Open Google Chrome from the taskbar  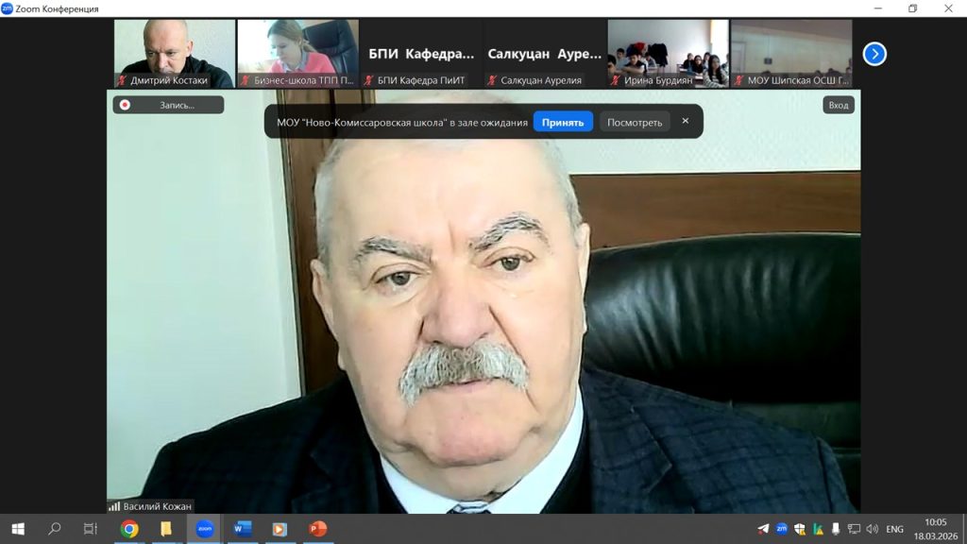coord(129,529)
